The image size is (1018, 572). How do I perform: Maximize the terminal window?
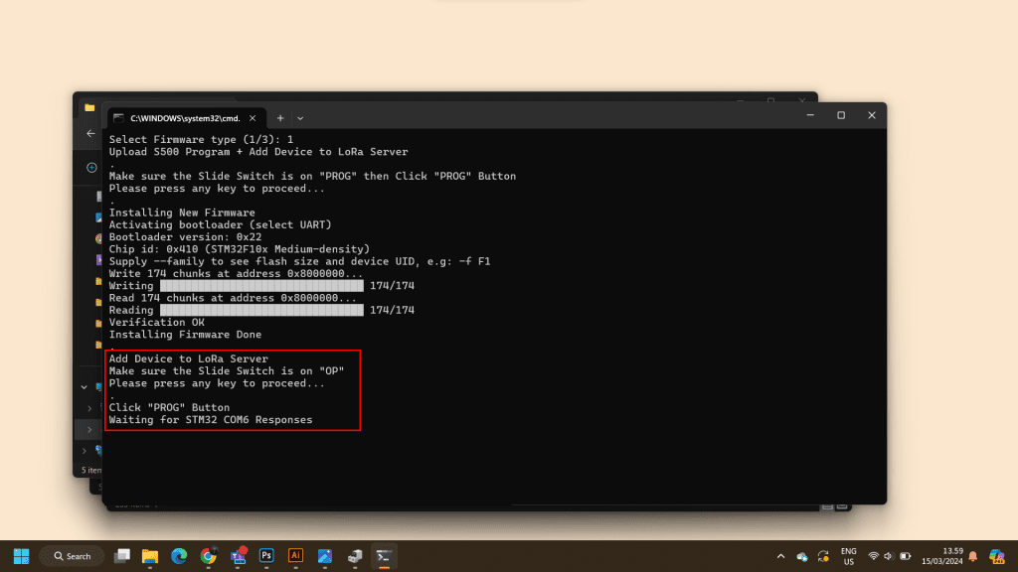pos(840,115)
